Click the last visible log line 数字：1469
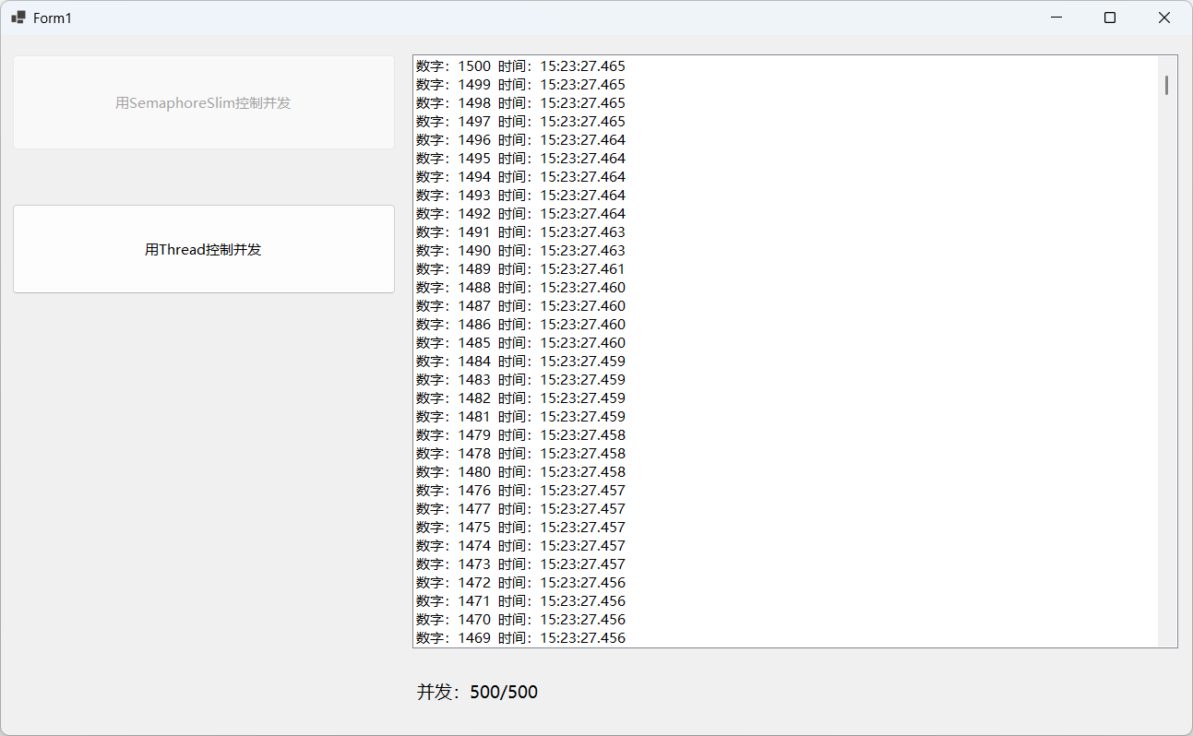The width and height of the screenshot is (1193, 736). point(520,638)
